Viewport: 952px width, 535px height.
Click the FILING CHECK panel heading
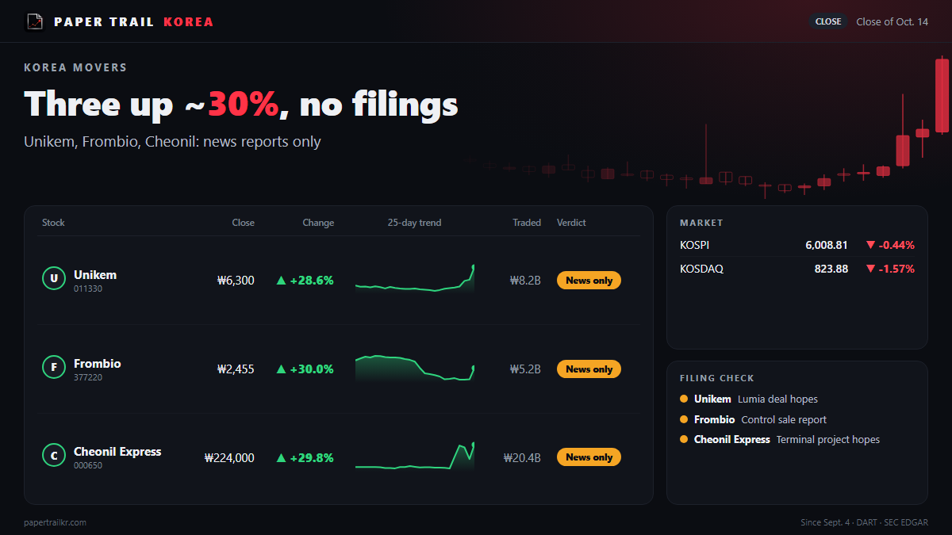coord(717,379)
